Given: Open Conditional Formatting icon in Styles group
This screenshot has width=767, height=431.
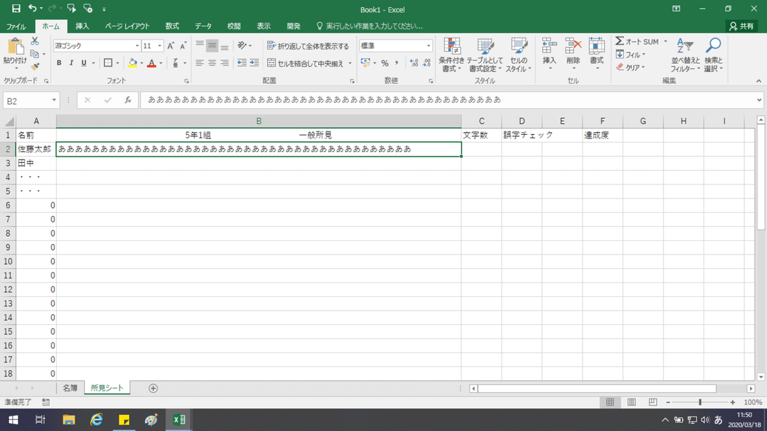Looking at the screenshot, I should 452,47.
